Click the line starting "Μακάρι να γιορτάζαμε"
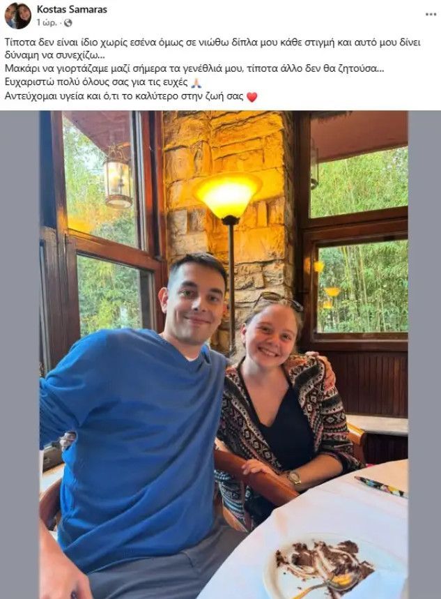The width and height of the screenshot is (441, 599). click(194, 69)
